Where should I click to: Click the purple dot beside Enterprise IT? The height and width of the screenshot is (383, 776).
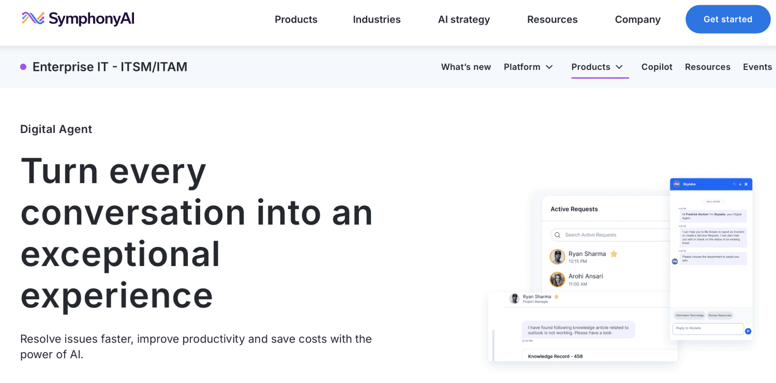23,67
